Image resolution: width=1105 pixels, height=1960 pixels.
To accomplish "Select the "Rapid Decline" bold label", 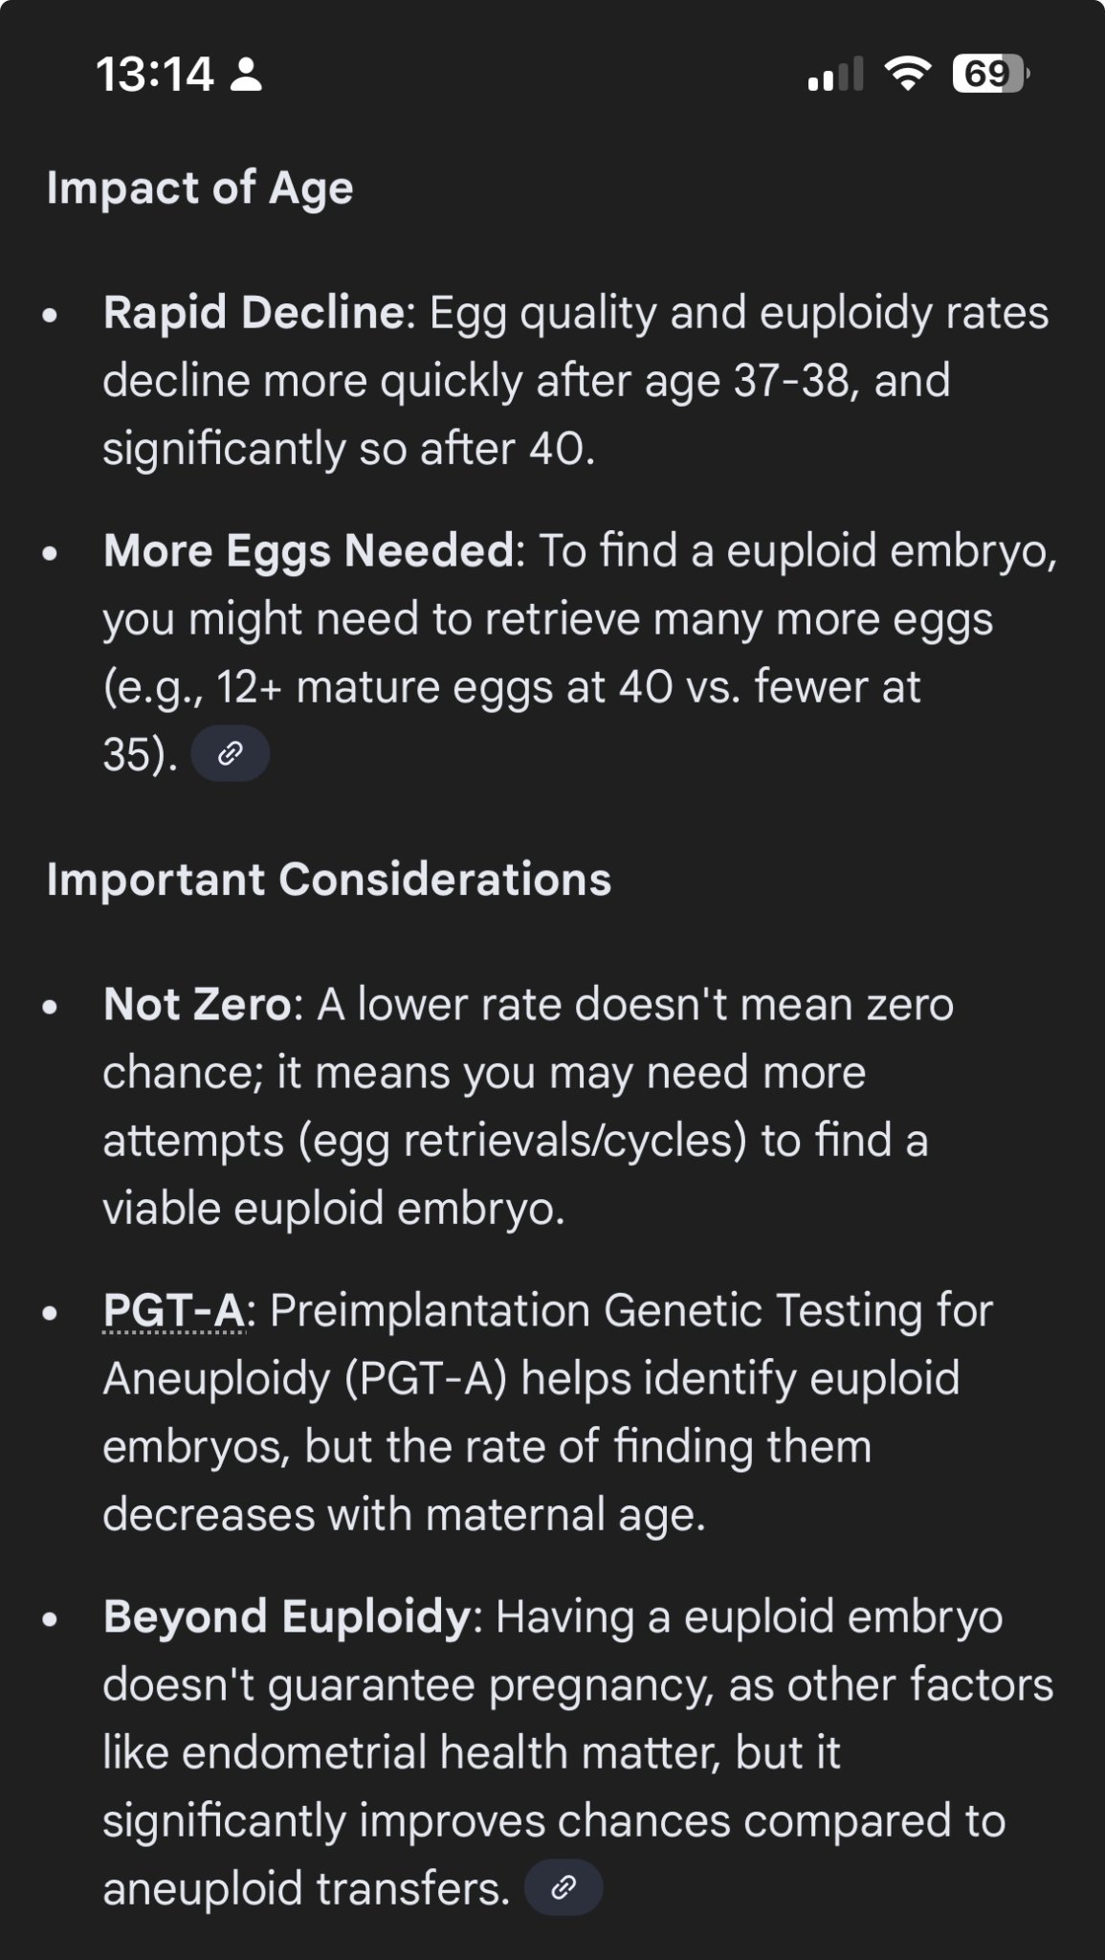I will tap(254, 313).
